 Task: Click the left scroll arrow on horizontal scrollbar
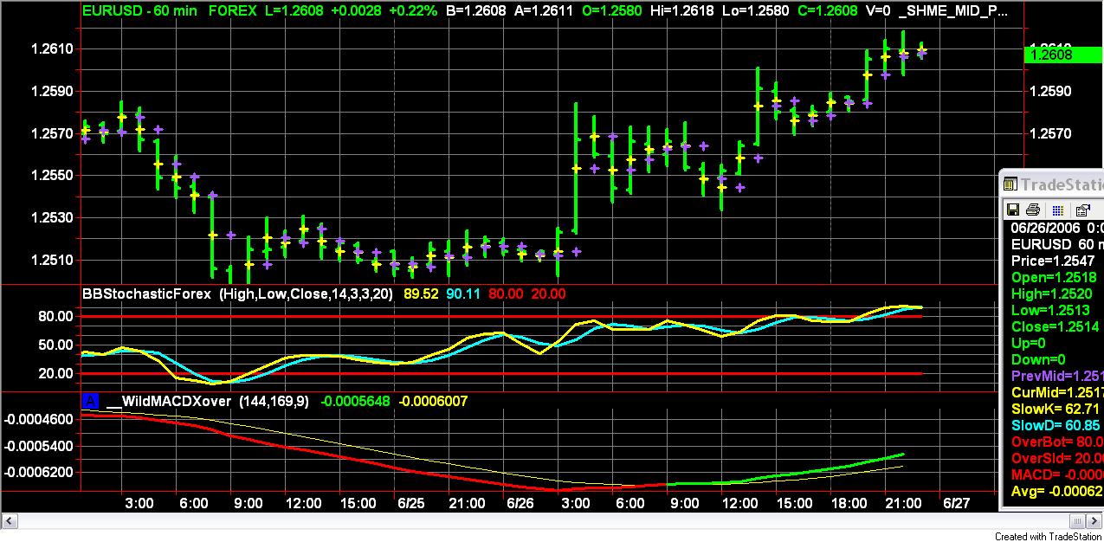pos(9,520)
